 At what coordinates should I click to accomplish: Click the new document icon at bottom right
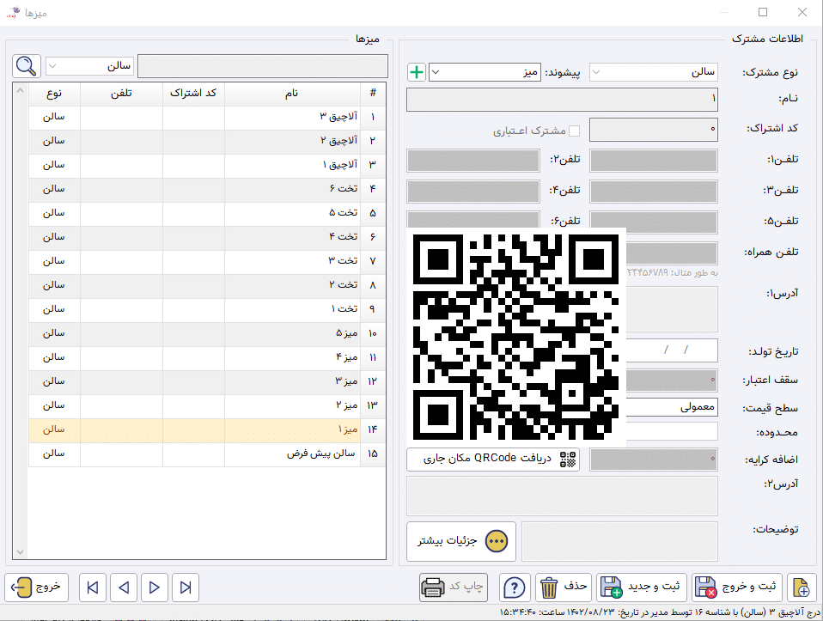(x=801, y=587)
